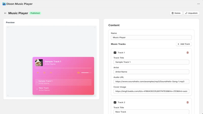Click the Content heading

[114, 25]
